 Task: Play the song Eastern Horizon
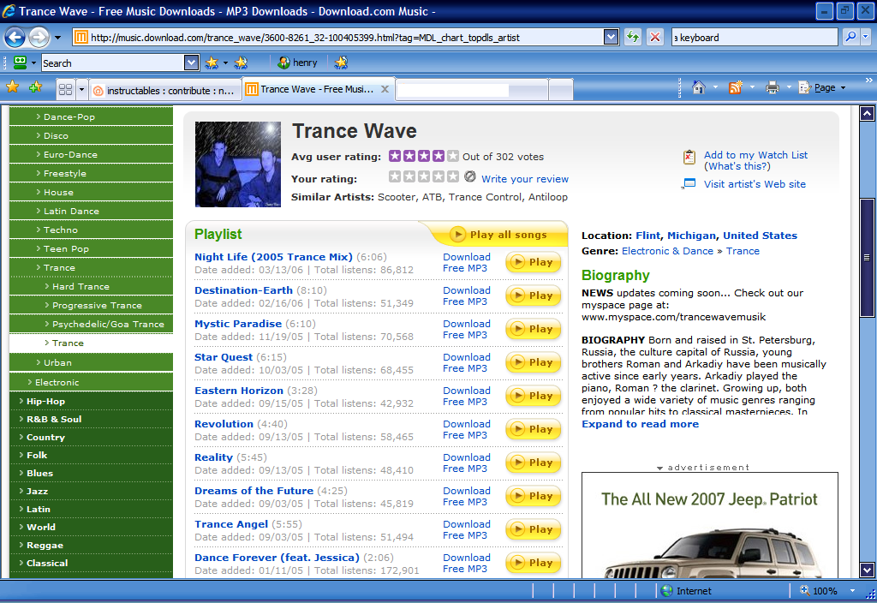click(x=533, y=396)
